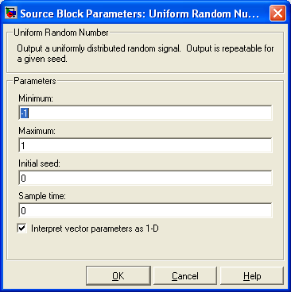The height and width of the screenshot is (292, 291).
Task: Click the 'Maximum:' label
Action: pos(37,131)
